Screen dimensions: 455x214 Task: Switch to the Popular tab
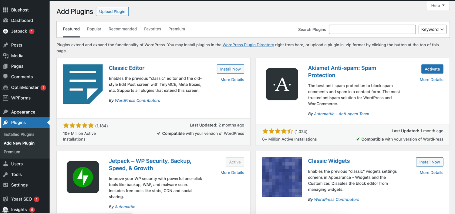point(94,29)
